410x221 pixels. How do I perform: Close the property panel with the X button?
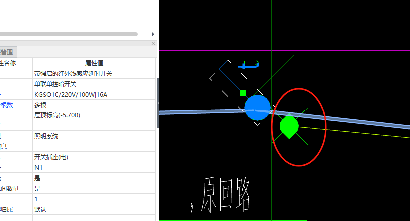pos(153,44)
